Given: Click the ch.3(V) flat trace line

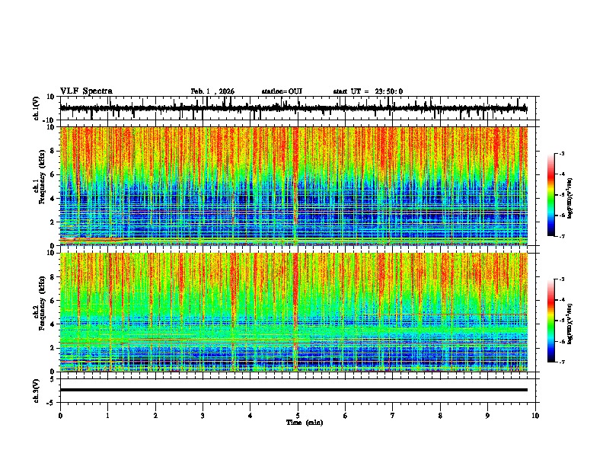Looking at the screenshot, I should pos(293,390).
